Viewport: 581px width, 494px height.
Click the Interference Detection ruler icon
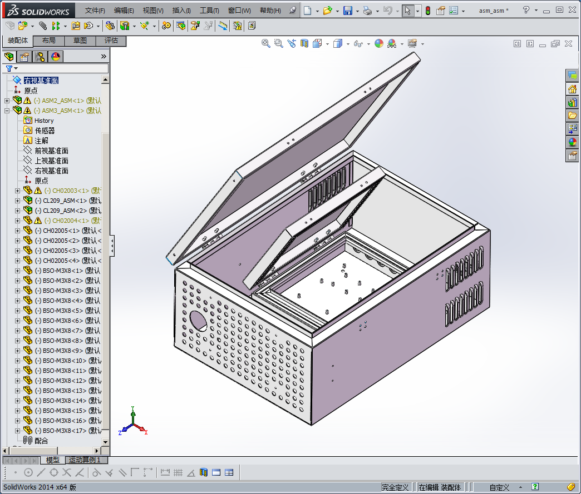223,26
